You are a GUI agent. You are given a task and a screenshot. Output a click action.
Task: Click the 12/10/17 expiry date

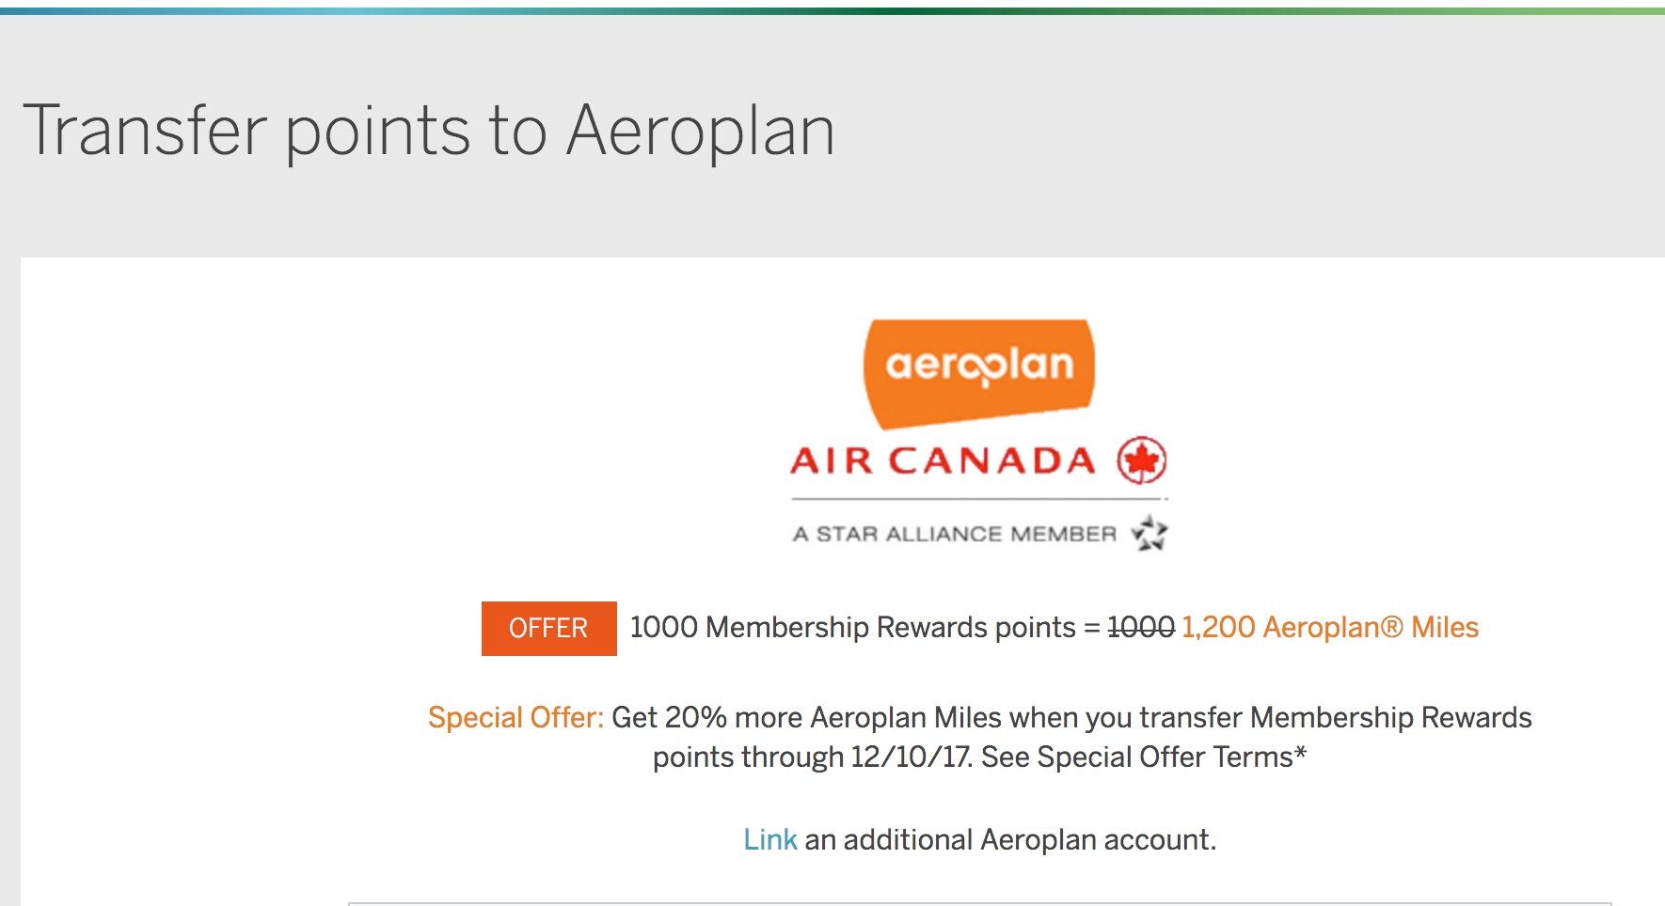[x=912, y=757]
